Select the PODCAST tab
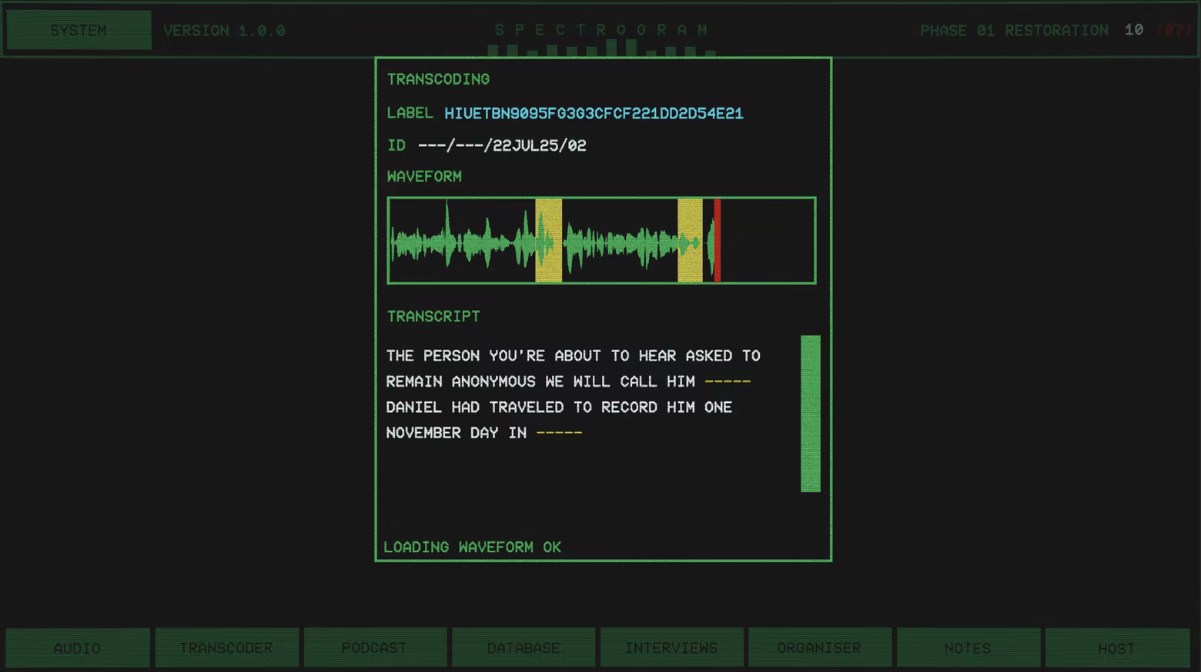 [x=375, y=648]
